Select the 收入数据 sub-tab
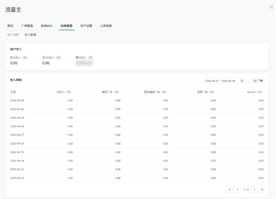The image size is (276, 199). [30, 34]
